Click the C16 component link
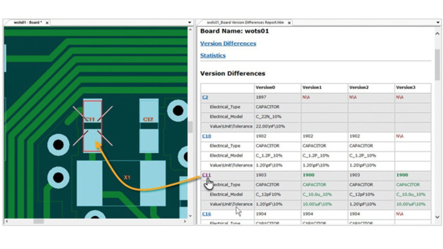 (x=206, y=214)
